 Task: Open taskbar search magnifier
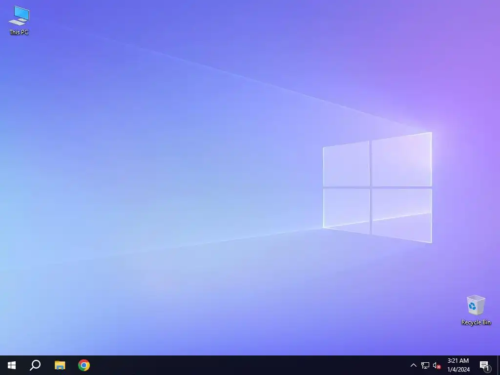pyautogui.click(x=35, y=365)
